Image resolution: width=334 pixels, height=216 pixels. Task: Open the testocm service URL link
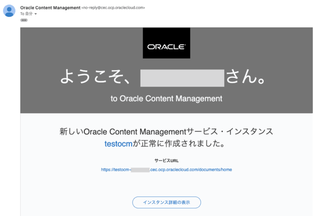[x=166, y=169]
